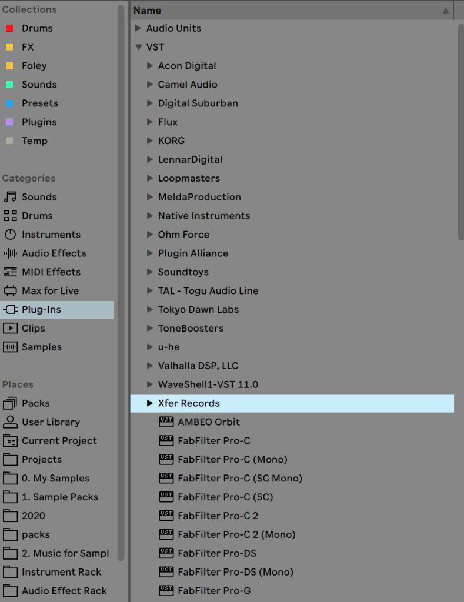Click the MIDI Effects icon

tap(10, 272)
